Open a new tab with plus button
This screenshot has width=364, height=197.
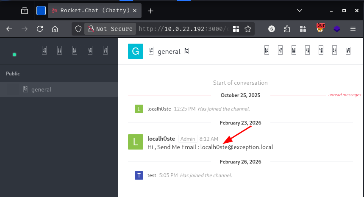pos(150,11)
